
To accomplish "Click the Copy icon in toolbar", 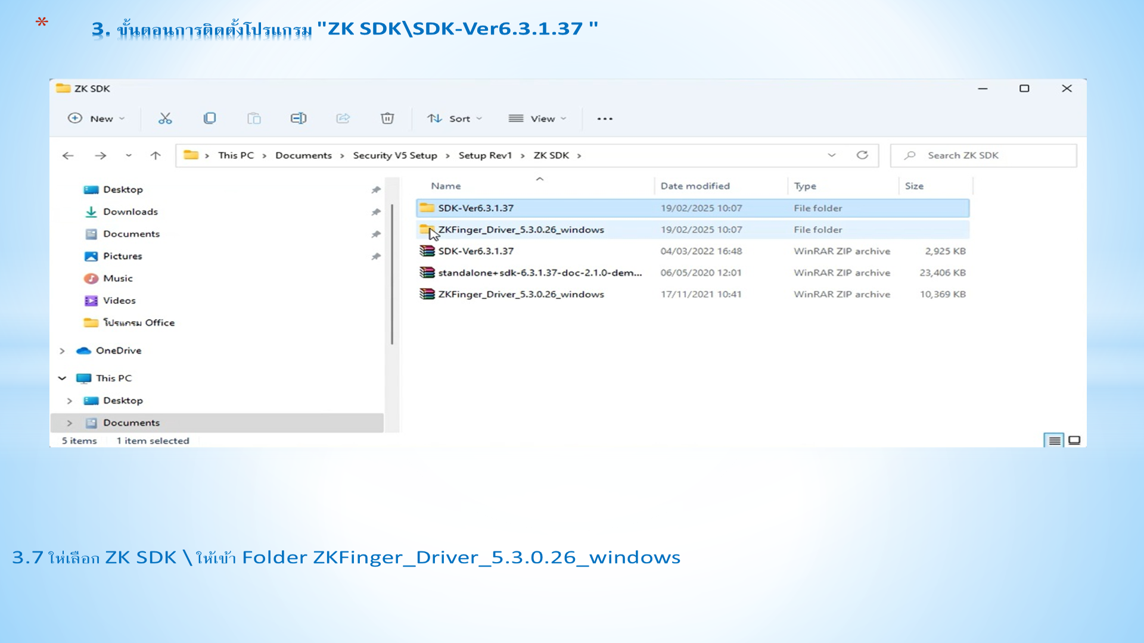I will [210, 118].
